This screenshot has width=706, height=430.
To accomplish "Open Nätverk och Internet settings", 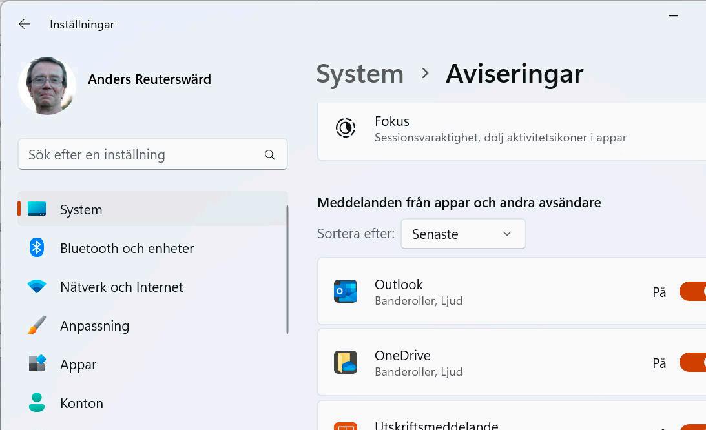I will [x=121, y=287].
